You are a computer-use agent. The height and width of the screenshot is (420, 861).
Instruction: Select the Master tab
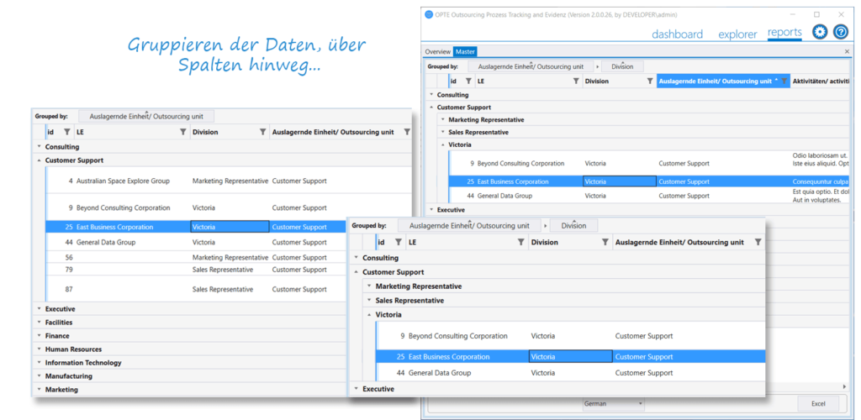click(x=465, y=52)
